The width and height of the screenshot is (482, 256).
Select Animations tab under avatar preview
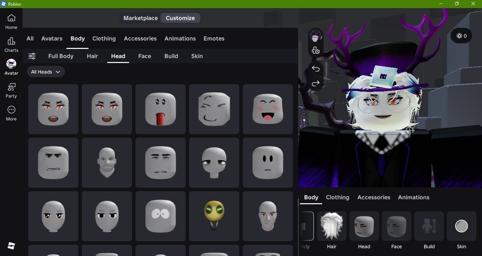[x=414, y=197]
